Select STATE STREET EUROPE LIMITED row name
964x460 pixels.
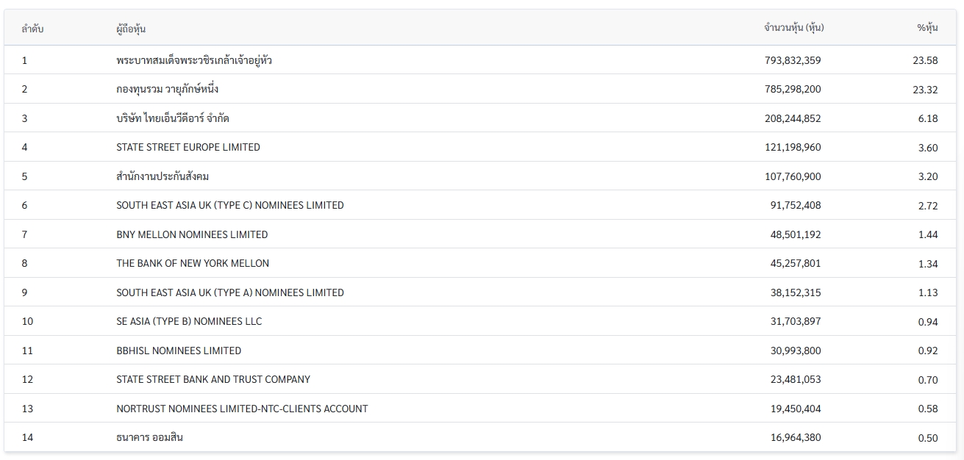pyautogui.click(x=188, y=147)
